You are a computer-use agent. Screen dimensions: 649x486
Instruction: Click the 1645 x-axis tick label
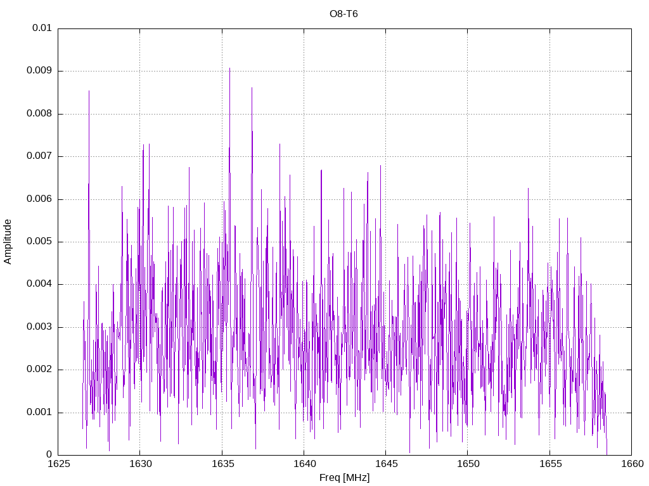(x=386, y=464)
